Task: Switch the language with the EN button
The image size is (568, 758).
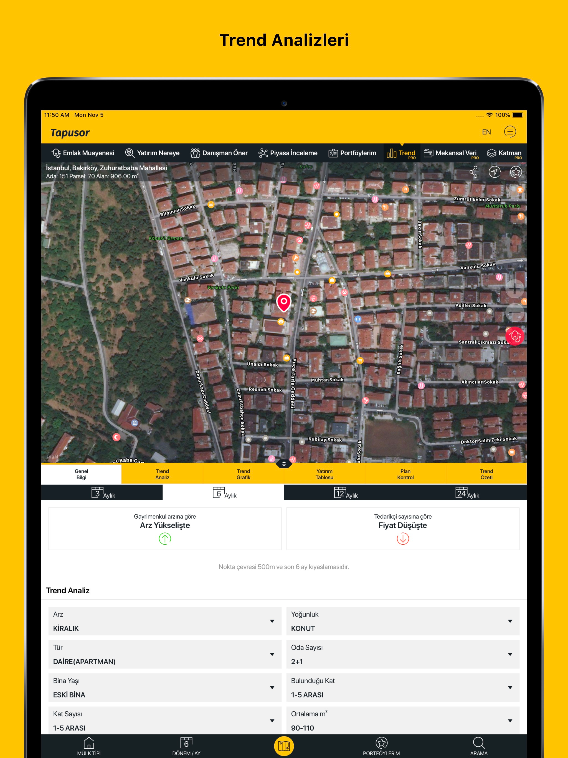Action: [486, 132]
